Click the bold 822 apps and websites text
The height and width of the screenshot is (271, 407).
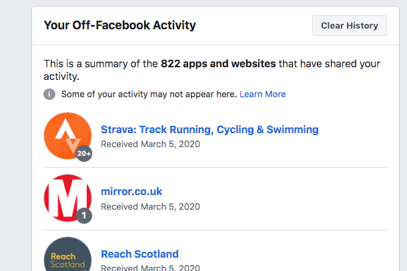click(x=218, y=64)
